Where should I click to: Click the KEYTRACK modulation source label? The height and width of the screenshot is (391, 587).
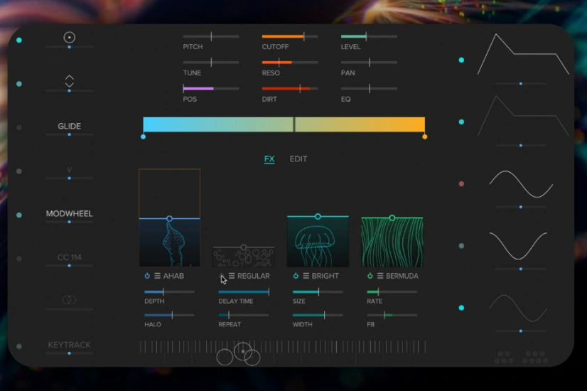click(x=69, y=345)
